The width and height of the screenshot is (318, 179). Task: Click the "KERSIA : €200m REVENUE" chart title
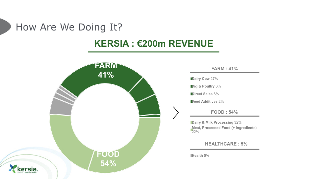pyautogui.click(x=154, y=44)
